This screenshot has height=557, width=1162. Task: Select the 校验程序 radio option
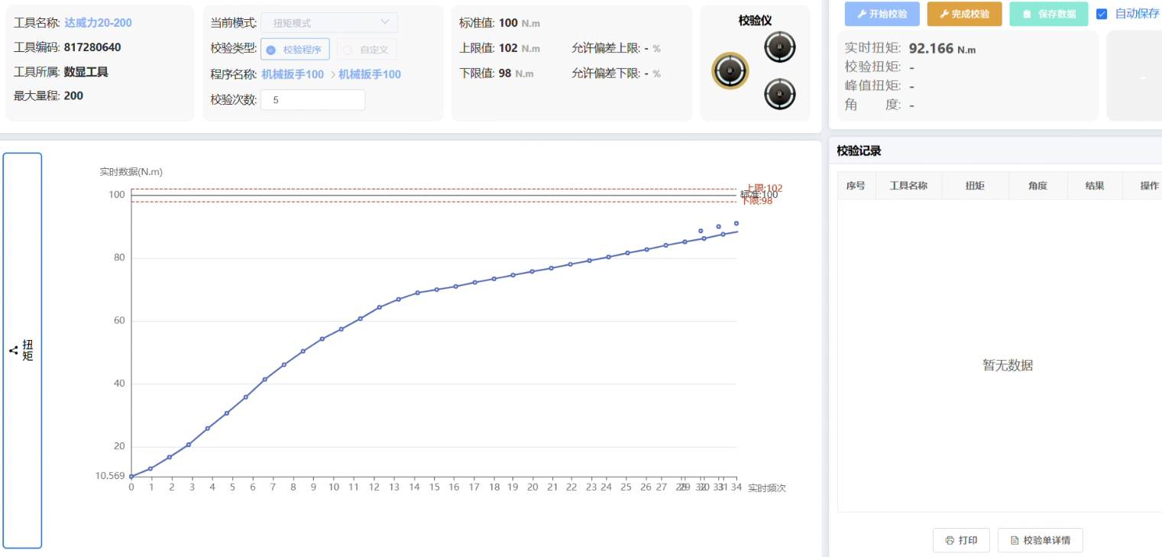270,50
